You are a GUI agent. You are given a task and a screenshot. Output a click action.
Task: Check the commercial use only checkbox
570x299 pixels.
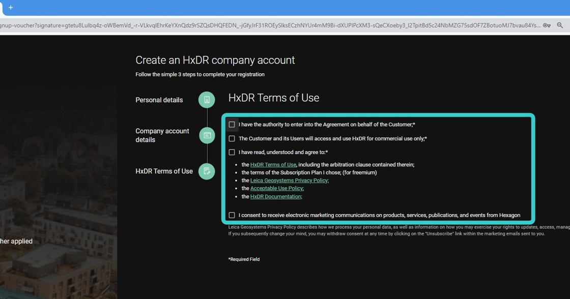232,138
